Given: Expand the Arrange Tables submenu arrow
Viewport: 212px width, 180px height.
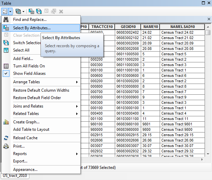Looking at the screenshot, I should click(77, 82).
